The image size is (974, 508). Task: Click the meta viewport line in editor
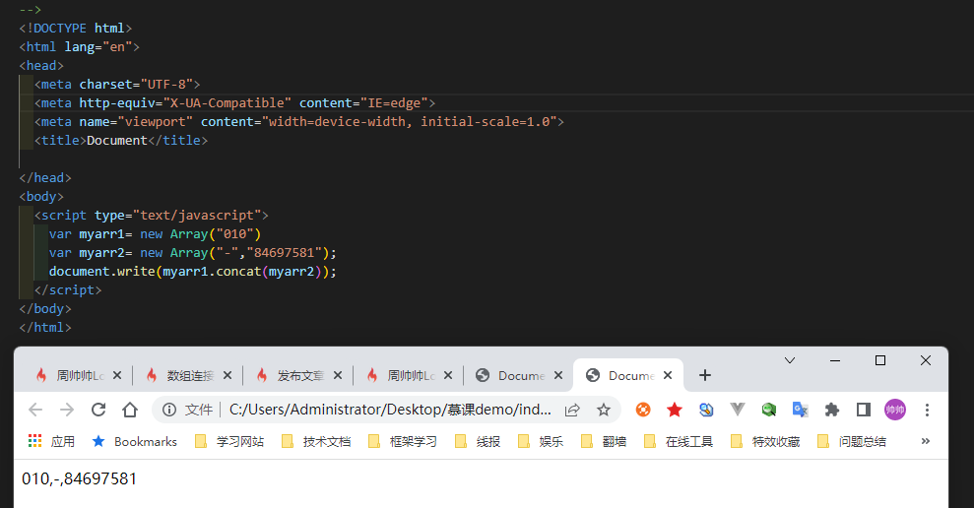299,122
